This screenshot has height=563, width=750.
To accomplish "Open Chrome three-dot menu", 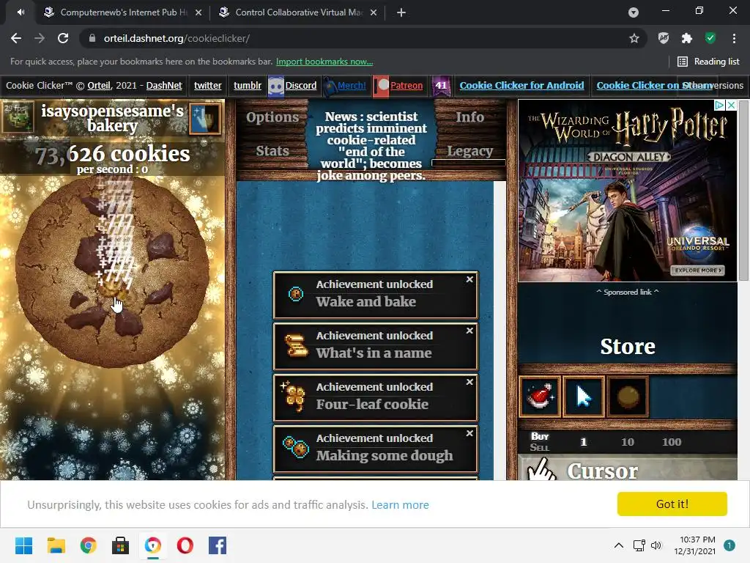I will coord(734,38).
